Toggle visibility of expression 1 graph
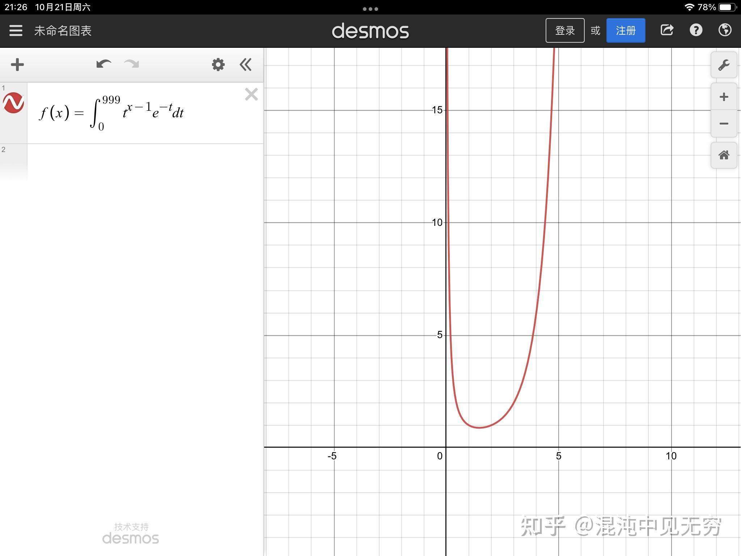This screenshot has height=556, width=741. [13, 103]
